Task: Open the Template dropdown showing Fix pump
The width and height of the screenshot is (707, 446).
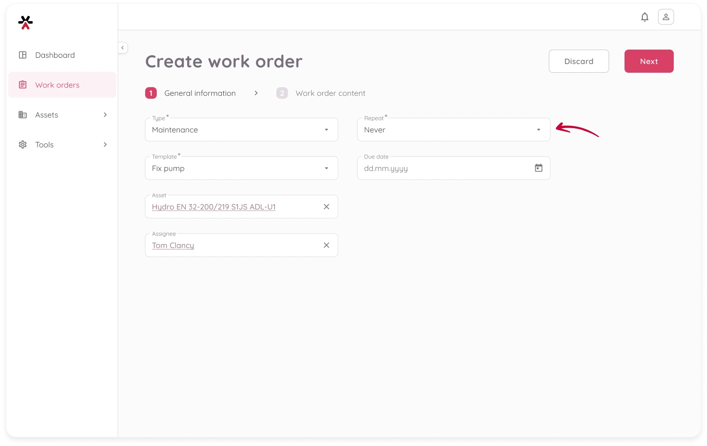Action: click(x=241, y=169)
